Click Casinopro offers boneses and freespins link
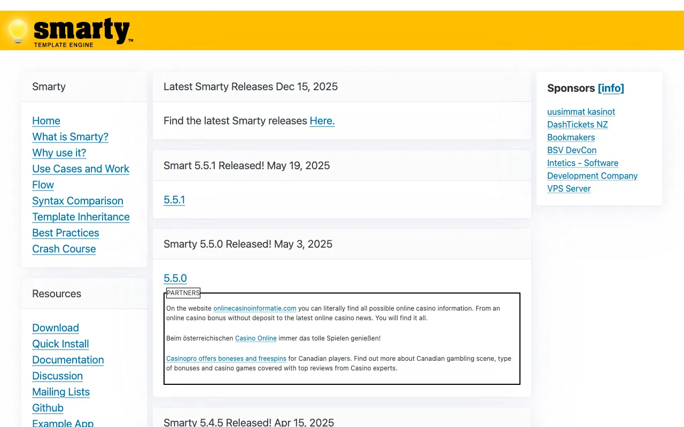684x427 pixels. tap(226, 359)
